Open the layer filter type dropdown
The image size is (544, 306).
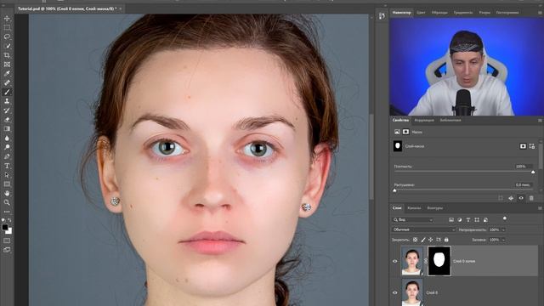(x=413, y=219)
